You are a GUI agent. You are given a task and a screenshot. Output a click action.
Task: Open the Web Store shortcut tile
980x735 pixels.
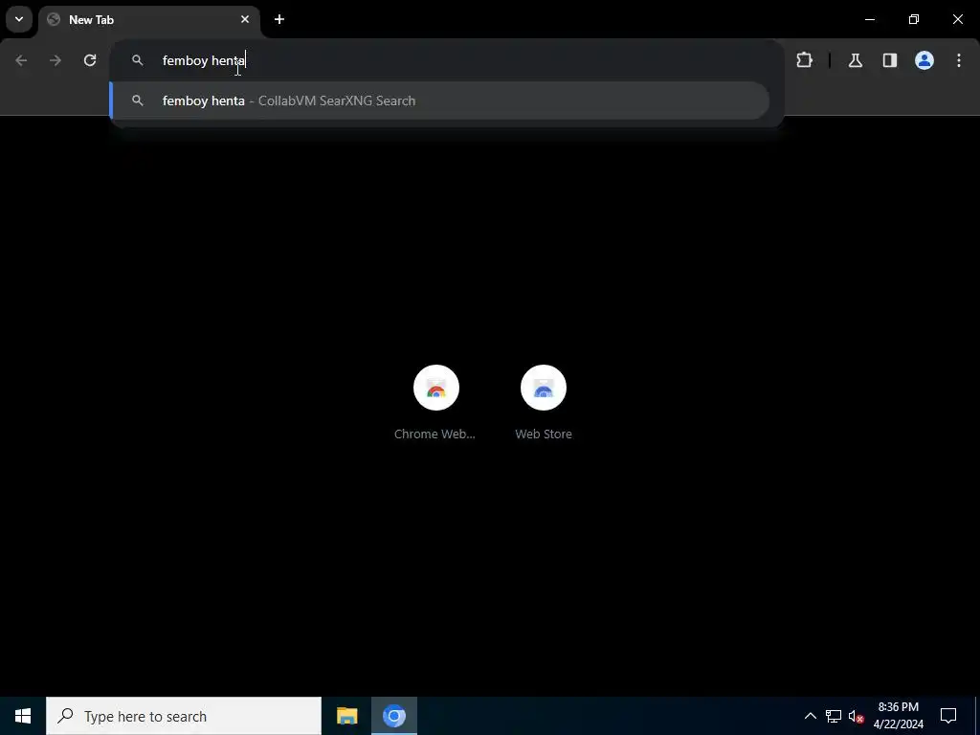click(544, 403)
